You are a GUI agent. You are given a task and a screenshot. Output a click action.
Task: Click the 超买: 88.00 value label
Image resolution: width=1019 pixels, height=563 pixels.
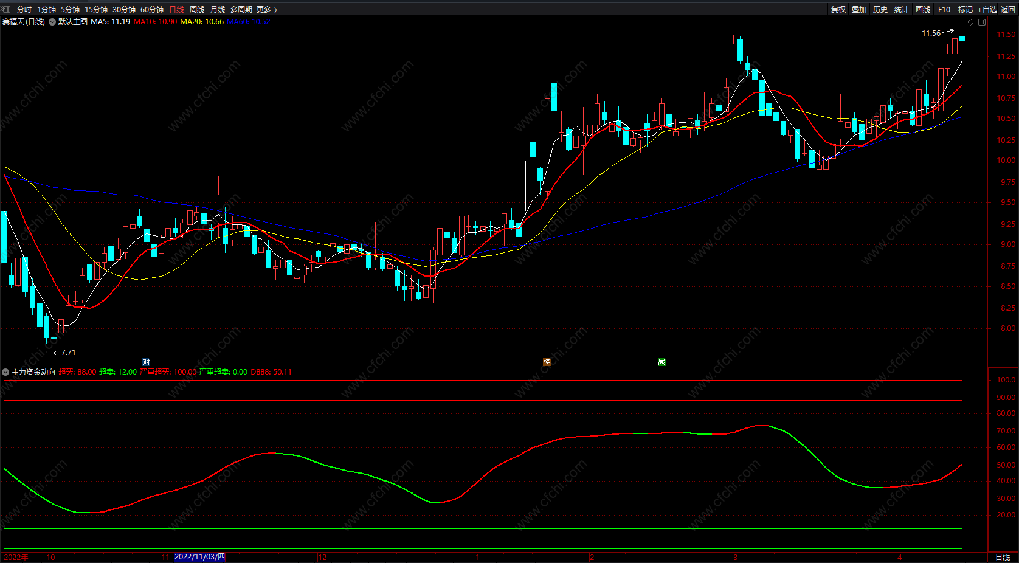pos(77,372)
